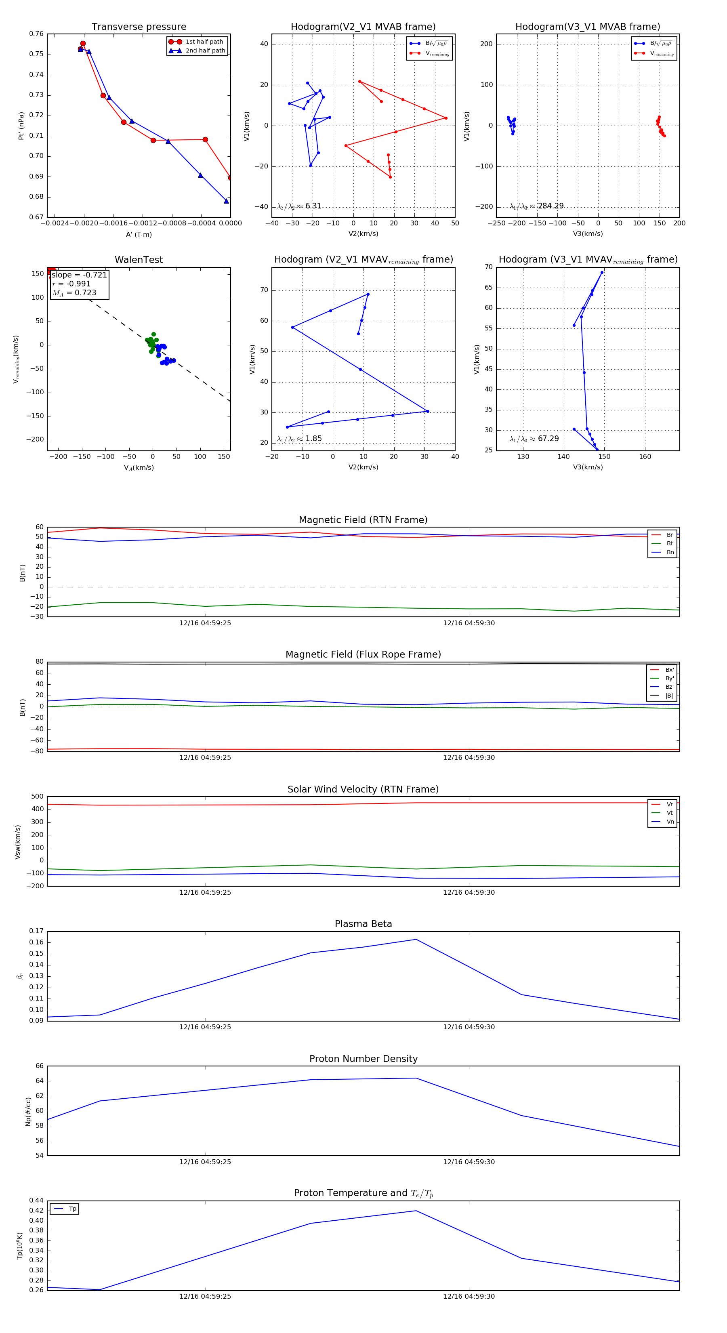Click the "Proton Number Density" title
727x1333 pixels.
[x=363, y=1059]
